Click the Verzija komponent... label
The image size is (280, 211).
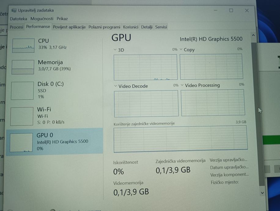(x=230, y=175)
